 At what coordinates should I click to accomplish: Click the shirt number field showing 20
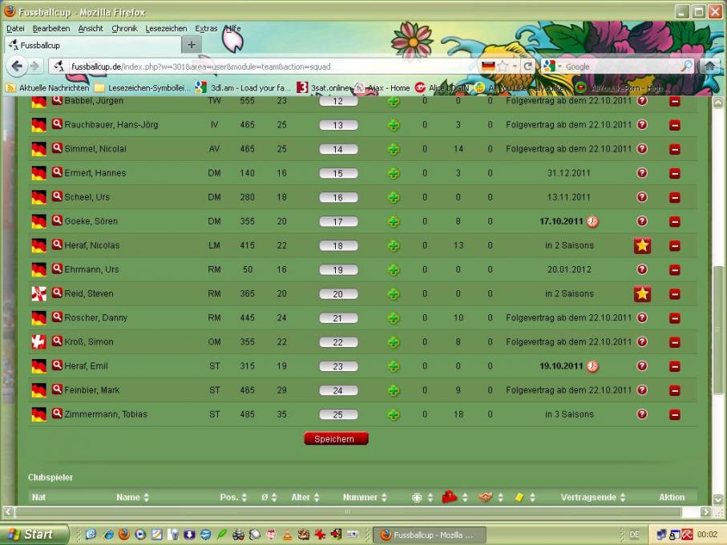coord(338,294)
